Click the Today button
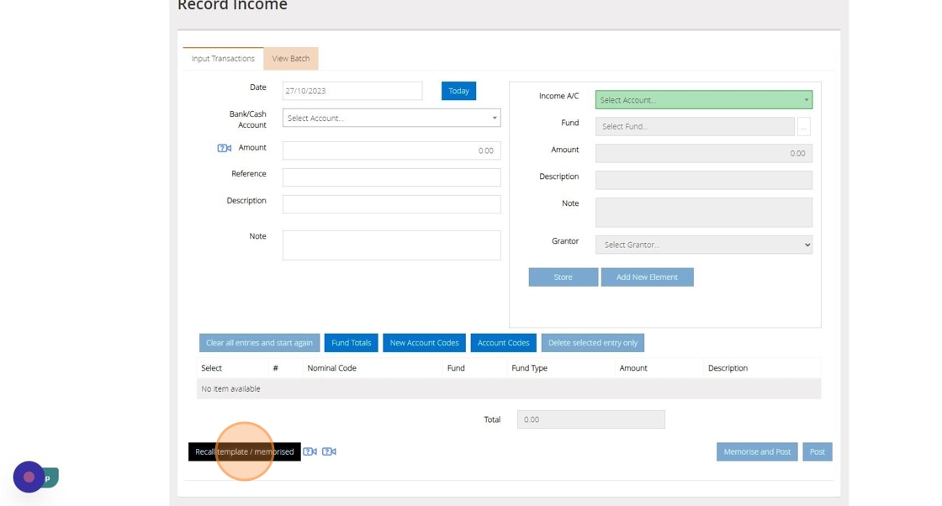The width and height of the screenshot is (942, 506). coord(458,91)
